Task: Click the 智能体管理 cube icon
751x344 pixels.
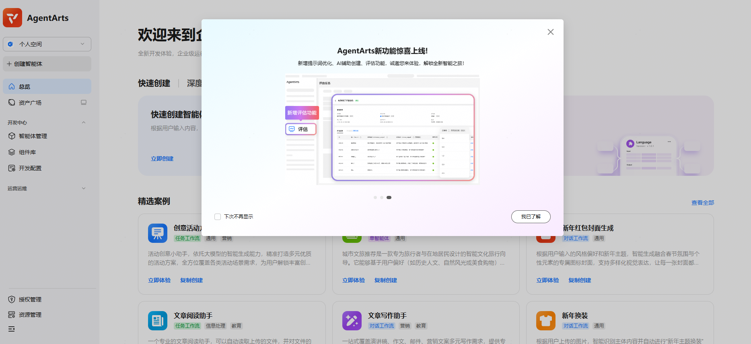Action: pos(12,136)
